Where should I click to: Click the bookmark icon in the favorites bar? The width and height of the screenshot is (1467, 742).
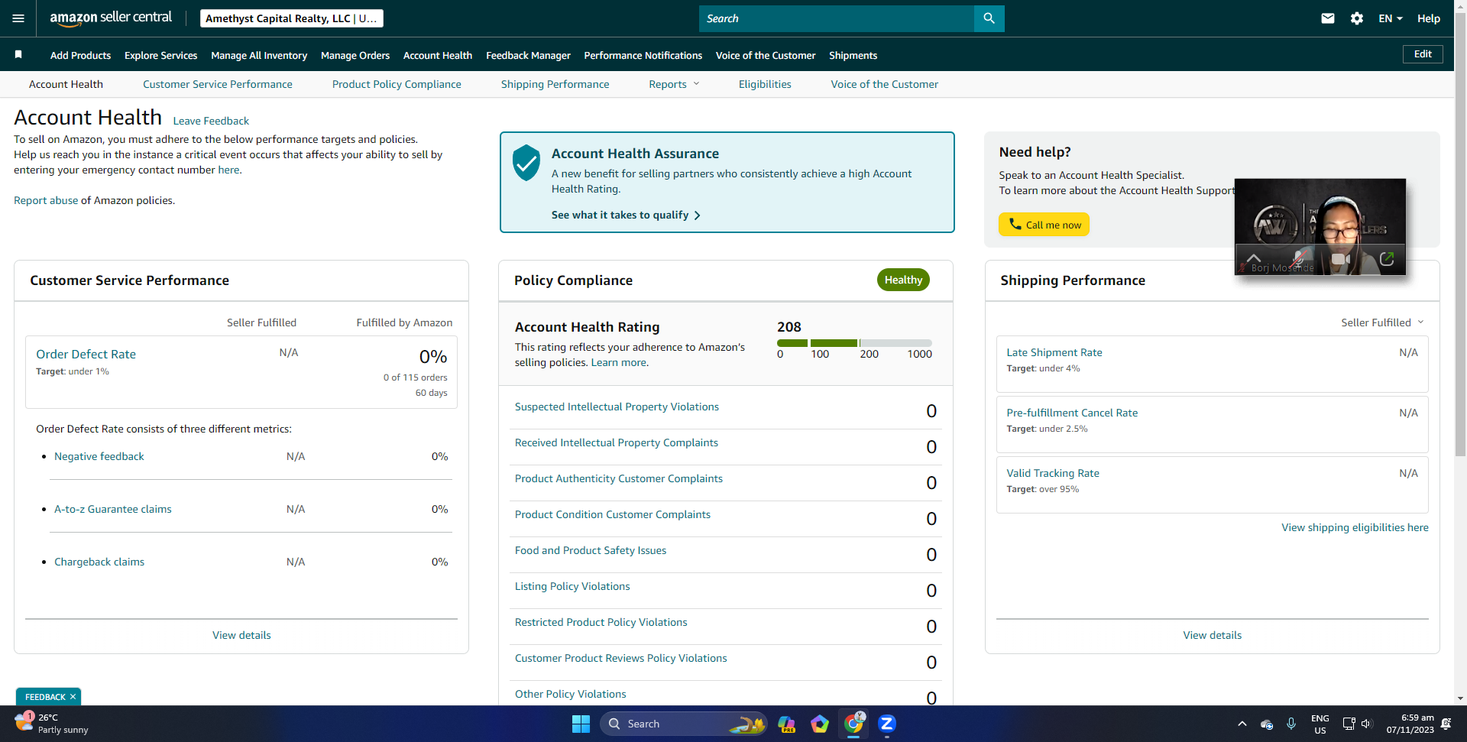click(18, 54)
